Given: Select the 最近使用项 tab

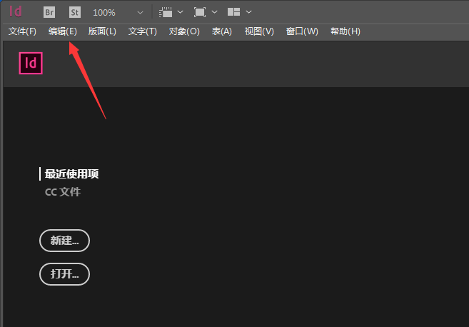Looking at the screenshot, I should coord(72,173).
